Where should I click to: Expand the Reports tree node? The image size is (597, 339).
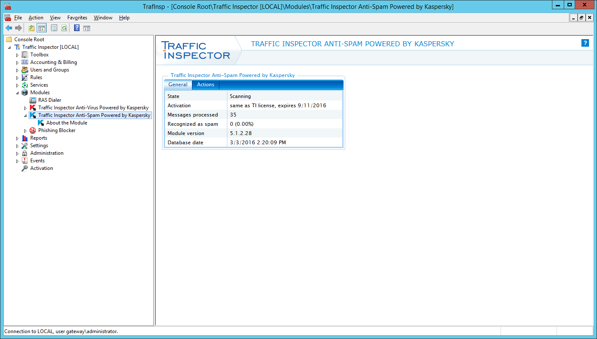click(17, 138)
